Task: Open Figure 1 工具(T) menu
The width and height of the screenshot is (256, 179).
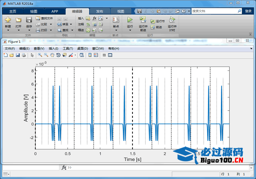Action: pyautogui.click(x=68, y=49)
